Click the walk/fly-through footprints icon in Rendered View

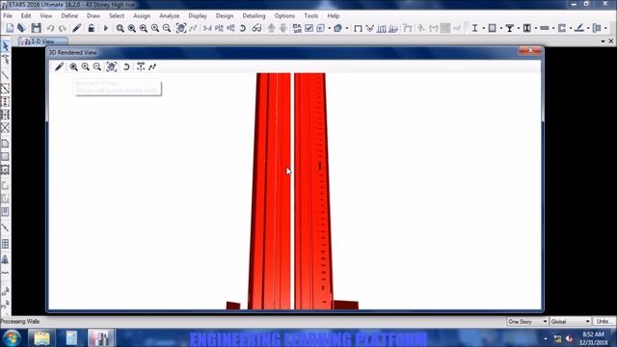tap(152, 67)
